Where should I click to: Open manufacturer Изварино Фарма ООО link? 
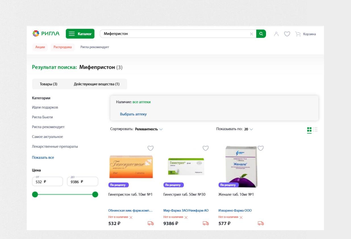pyautogui.click(x=235, y=211)
